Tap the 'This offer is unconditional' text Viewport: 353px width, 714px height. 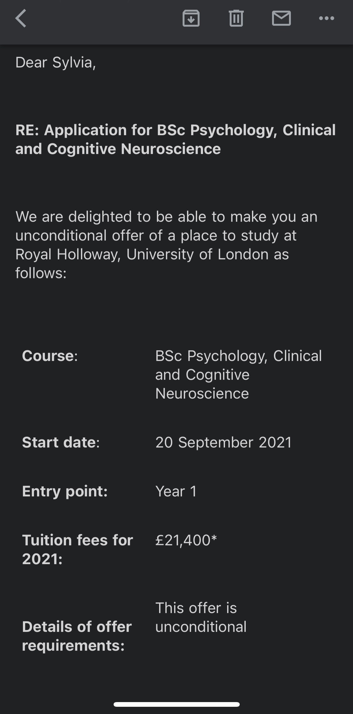click(201, 617)
